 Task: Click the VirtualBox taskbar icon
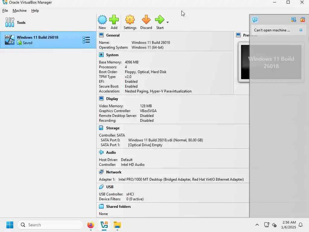point(104,225)
